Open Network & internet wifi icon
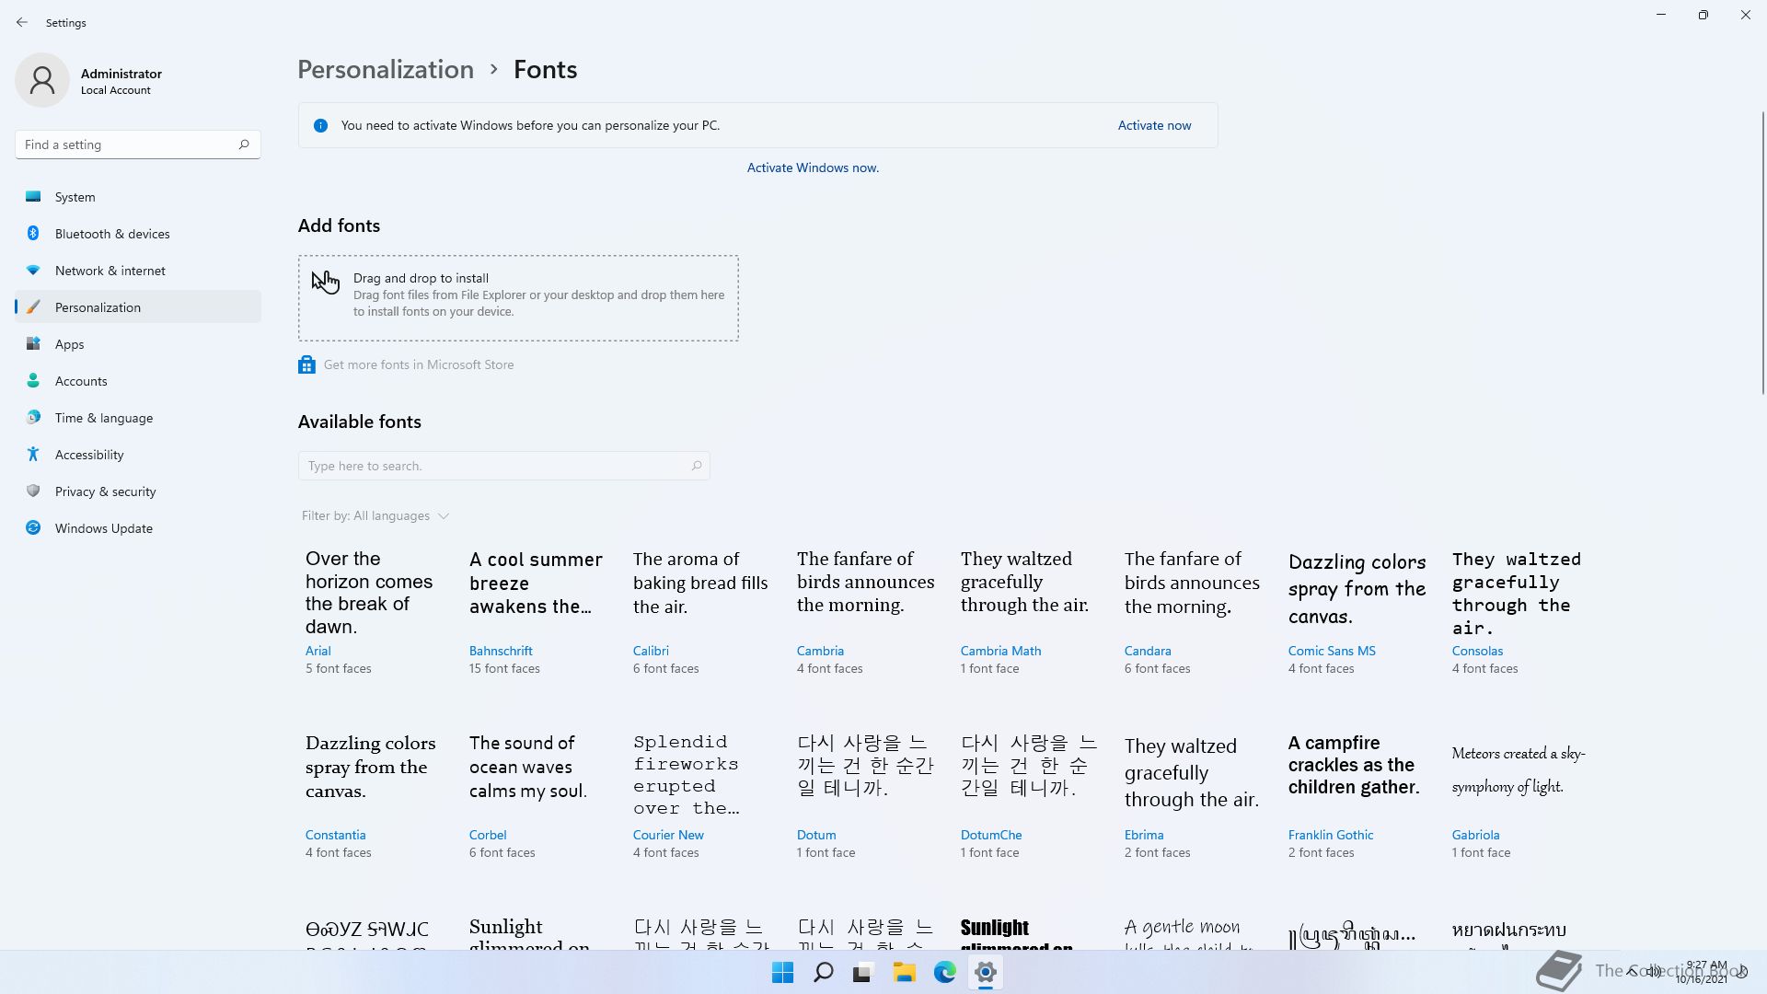The height and width of the screenshot is (994, 1767). (33, 270)
